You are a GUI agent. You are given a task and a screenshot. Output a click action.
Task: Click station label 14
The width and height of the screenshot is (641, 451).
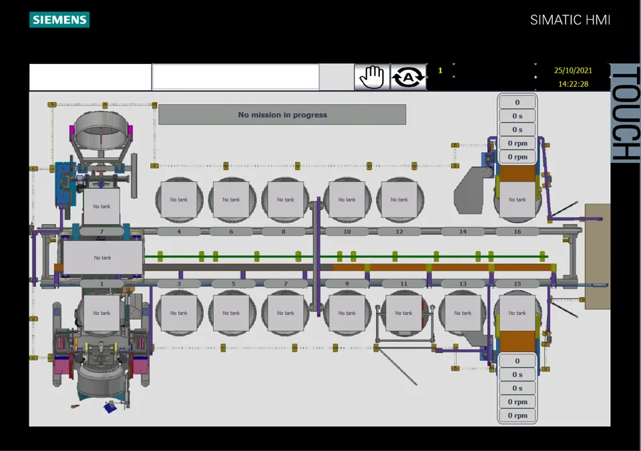(463, 232)
